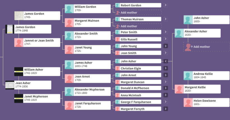Open Jean Asher 1774-1856 record thumbnail
The image size is (230, 120).
click(10, 85)
